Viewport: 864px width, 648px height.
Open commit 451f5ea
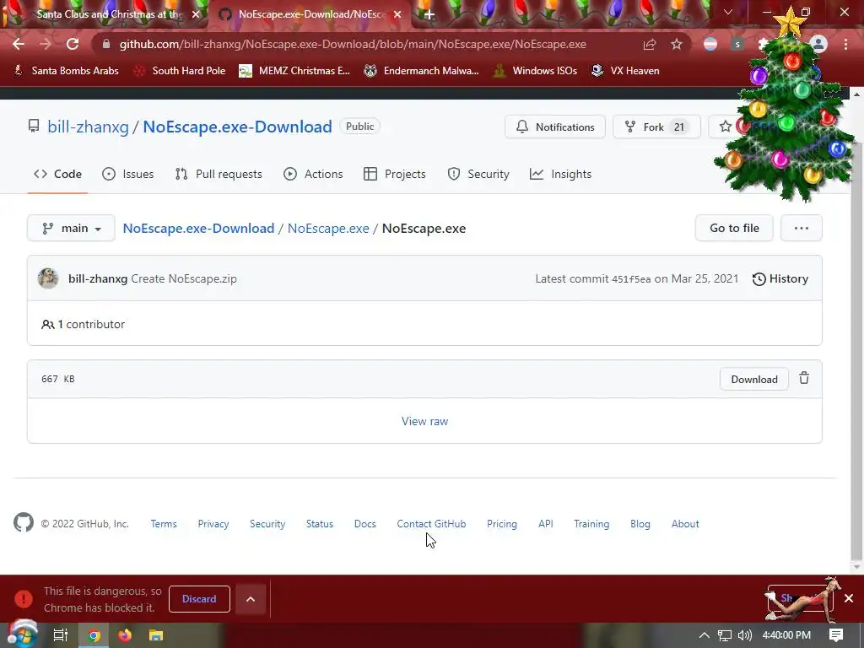tap(631, 279)
